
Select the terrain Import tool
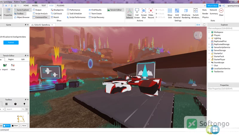click(5, 67)
